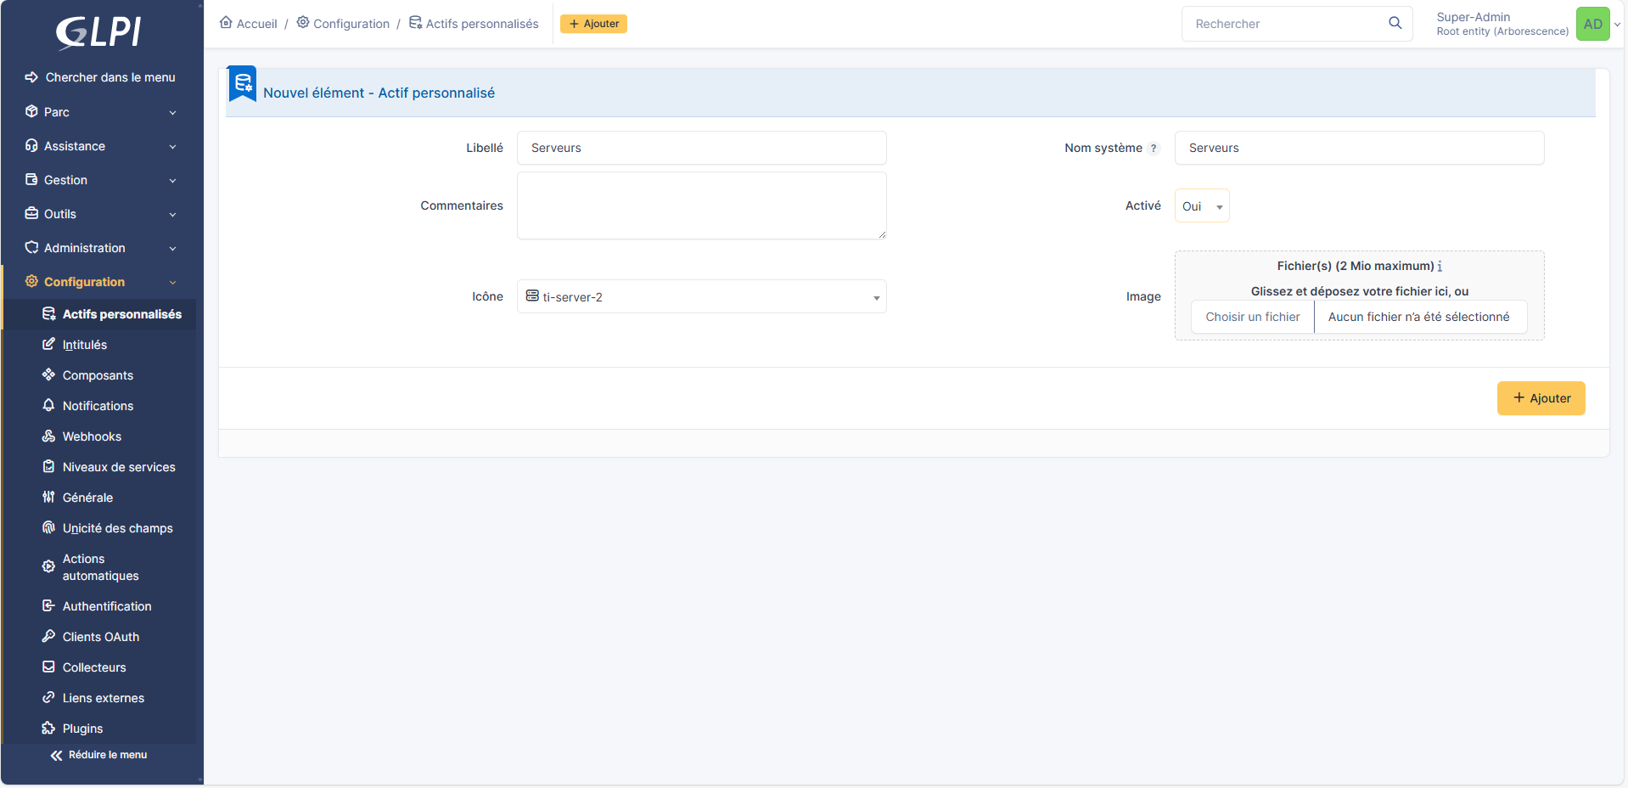Click Réduire le menu to collapse sidebar

coord(99,755)
